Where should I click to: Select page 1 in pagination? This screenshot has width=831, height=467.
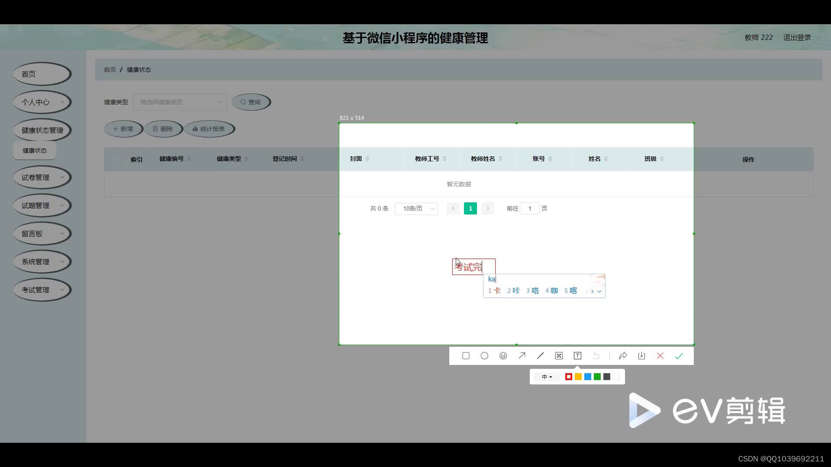point(470,208)
